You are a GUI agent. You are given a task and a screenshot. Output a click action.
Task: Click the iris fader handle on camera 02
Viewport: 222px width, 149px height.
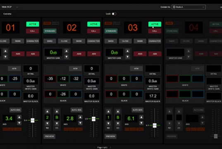coord(93,119)
